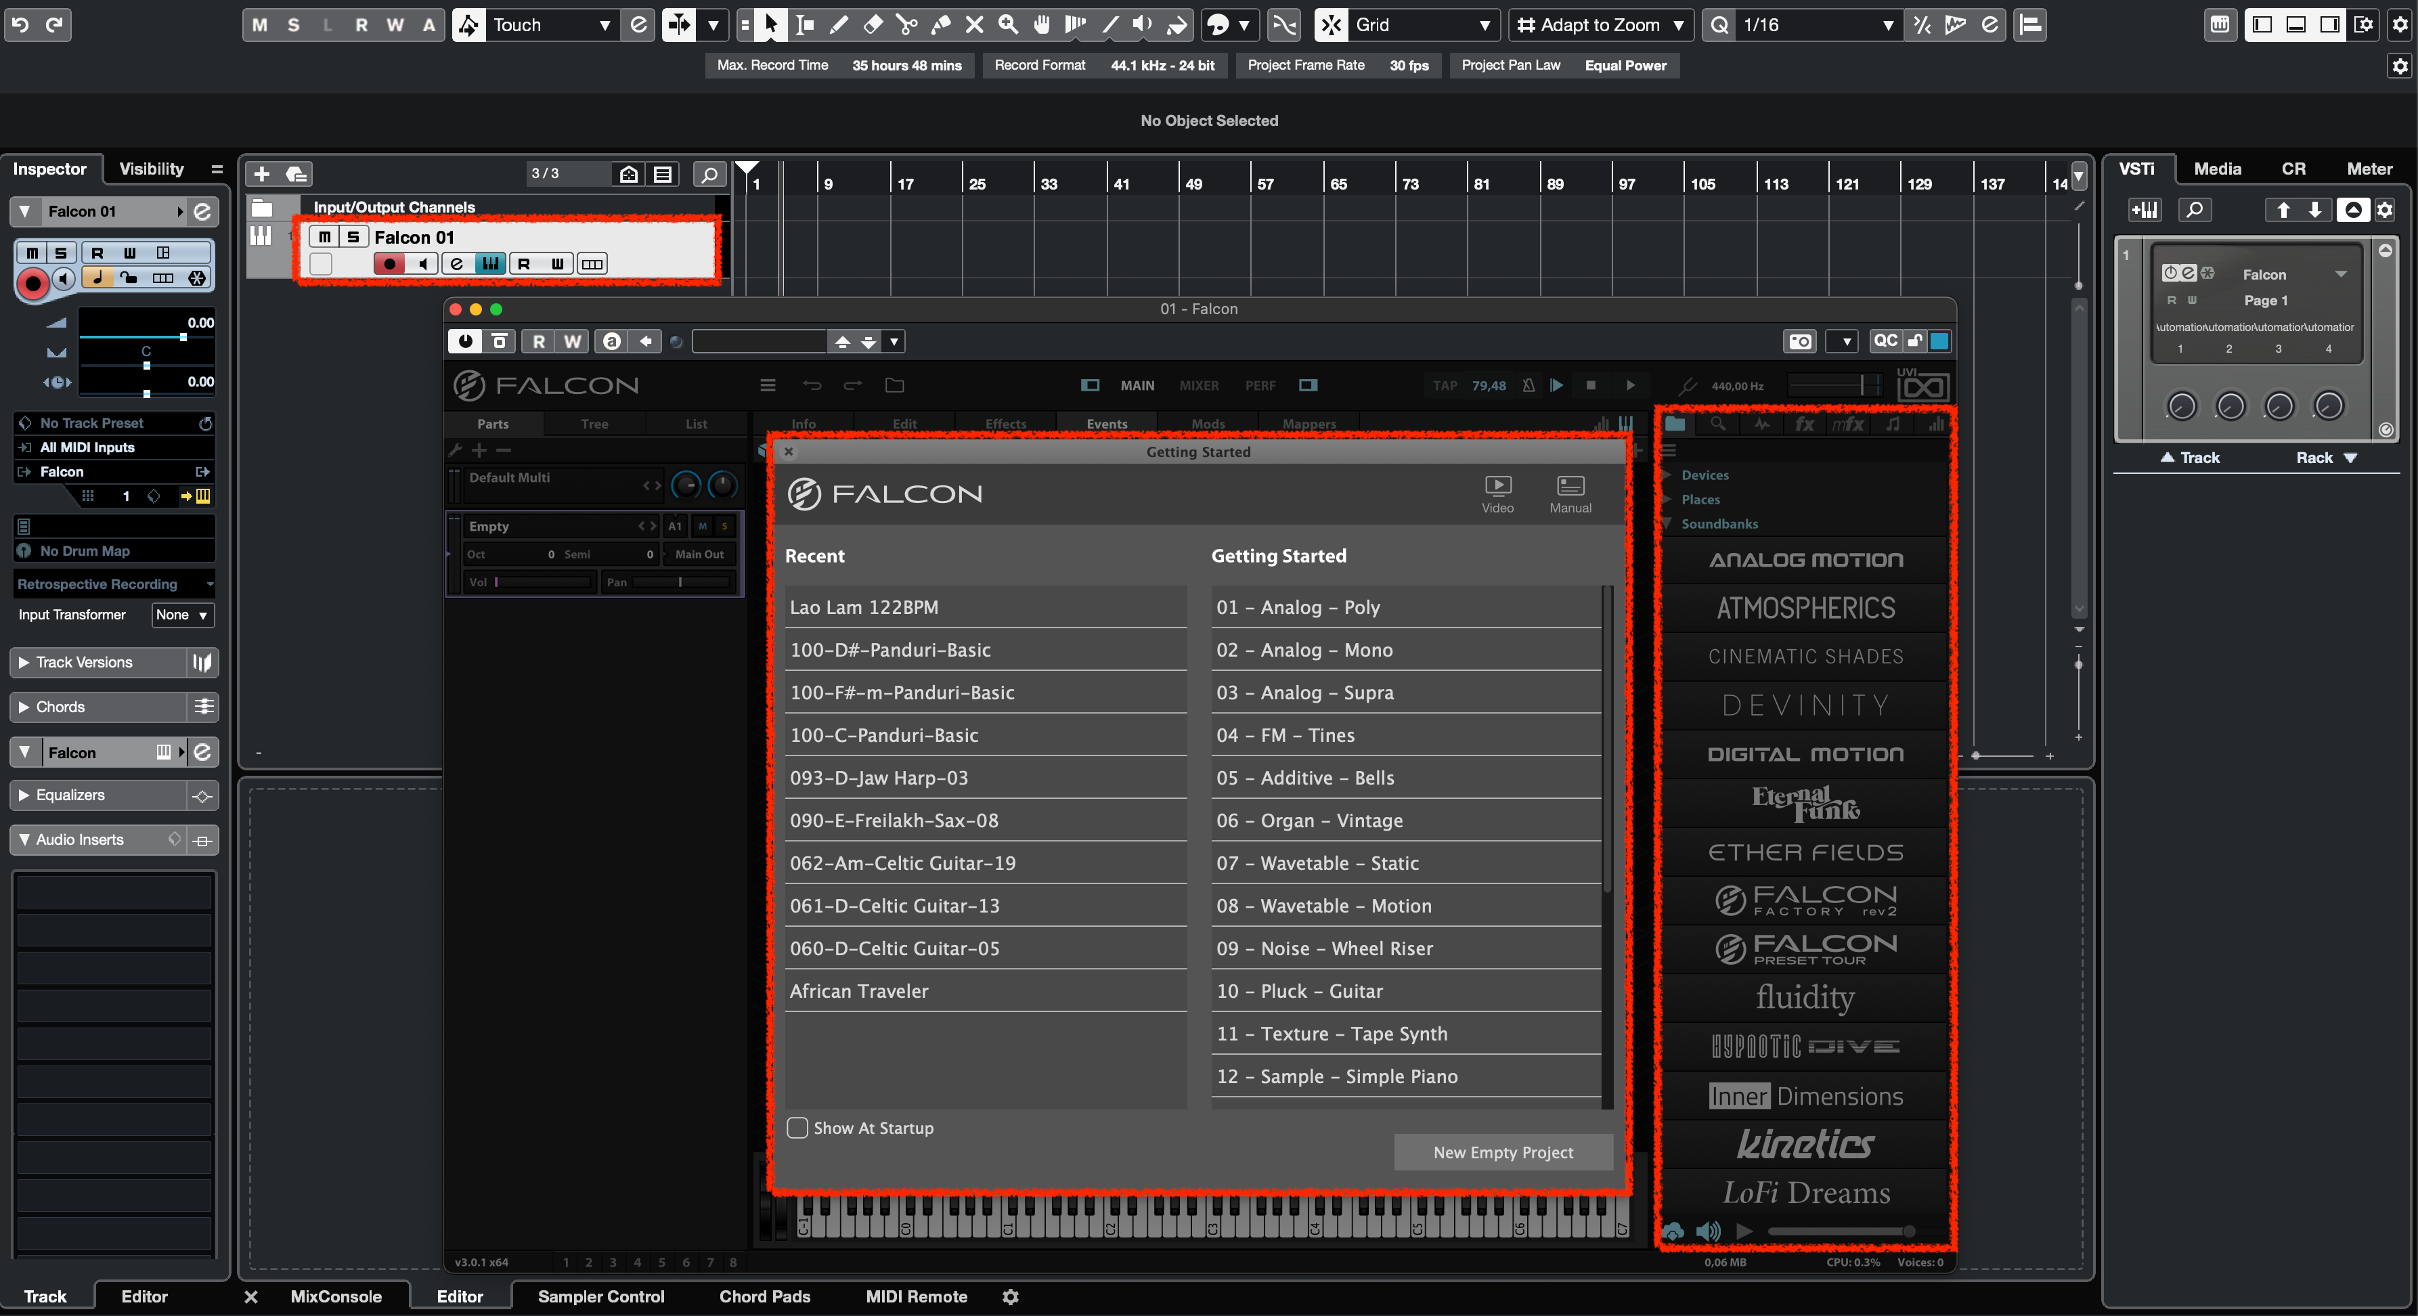This screenshot has width=2418, height=1316.
Task: Select the Split scissors tool
Action: coord(906,25)
